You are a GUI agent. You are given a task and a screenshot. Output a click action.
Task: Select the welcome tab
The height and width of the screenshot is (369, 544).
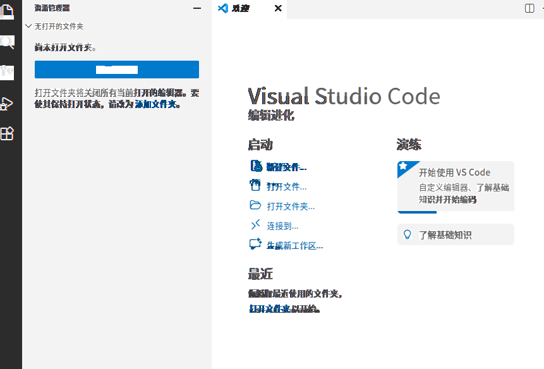tap(249, 8)
